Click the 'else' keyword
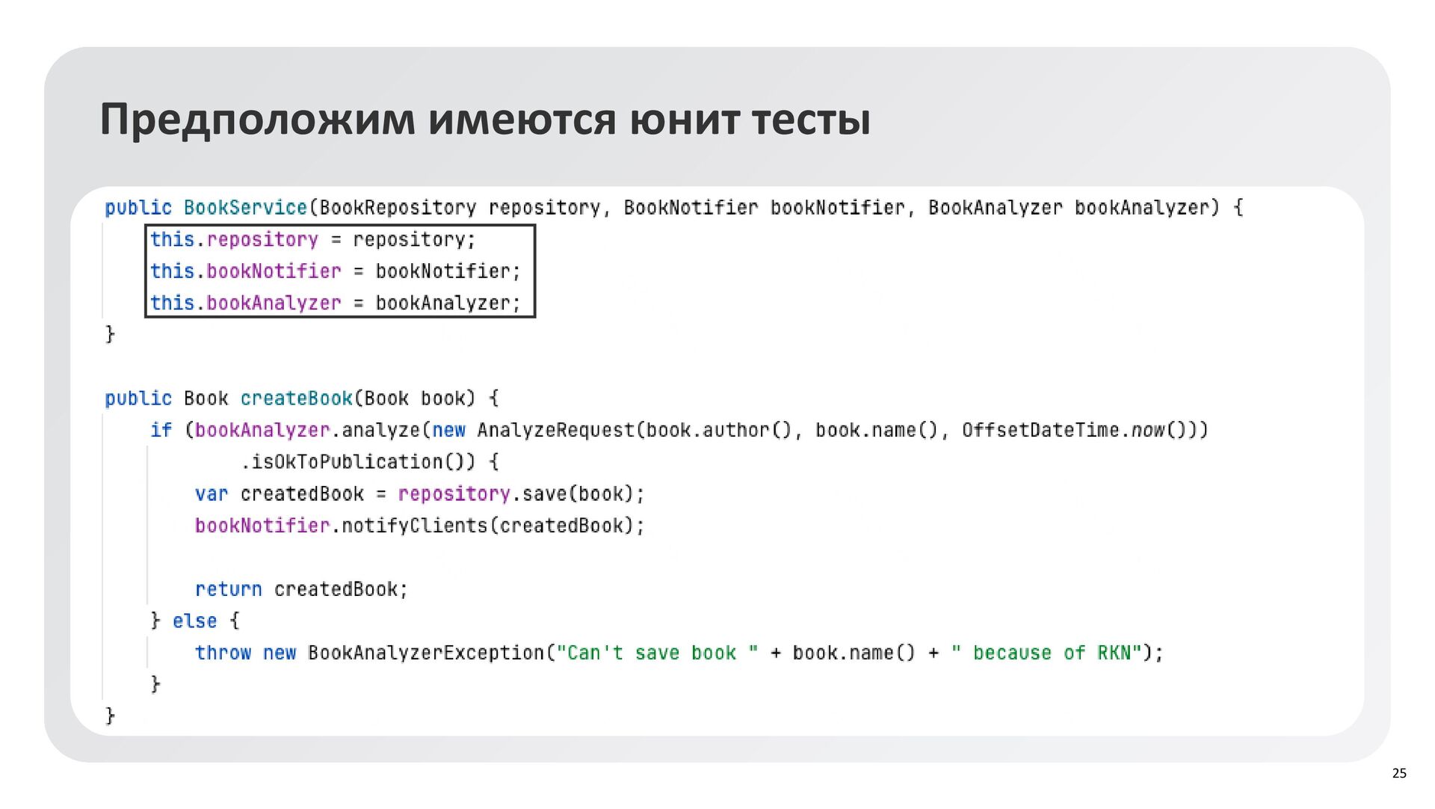The width and height of the screenshot is (1435, 809). point(194,621)
